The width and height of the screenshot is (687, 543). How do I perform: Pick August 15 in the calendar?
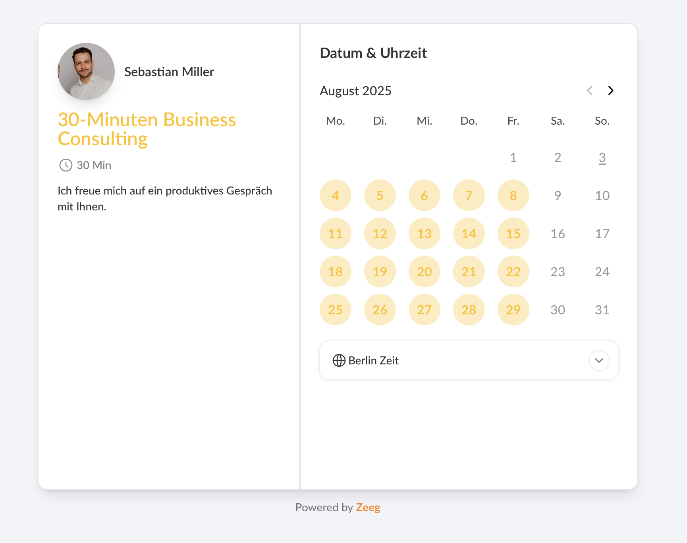pyautogui.click(x=513, y=233)
